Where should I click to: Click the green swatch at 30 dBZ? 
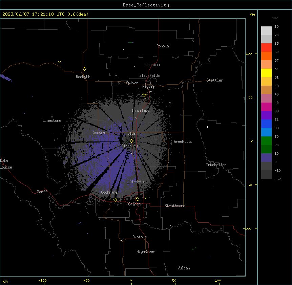(x=266, y=141)
